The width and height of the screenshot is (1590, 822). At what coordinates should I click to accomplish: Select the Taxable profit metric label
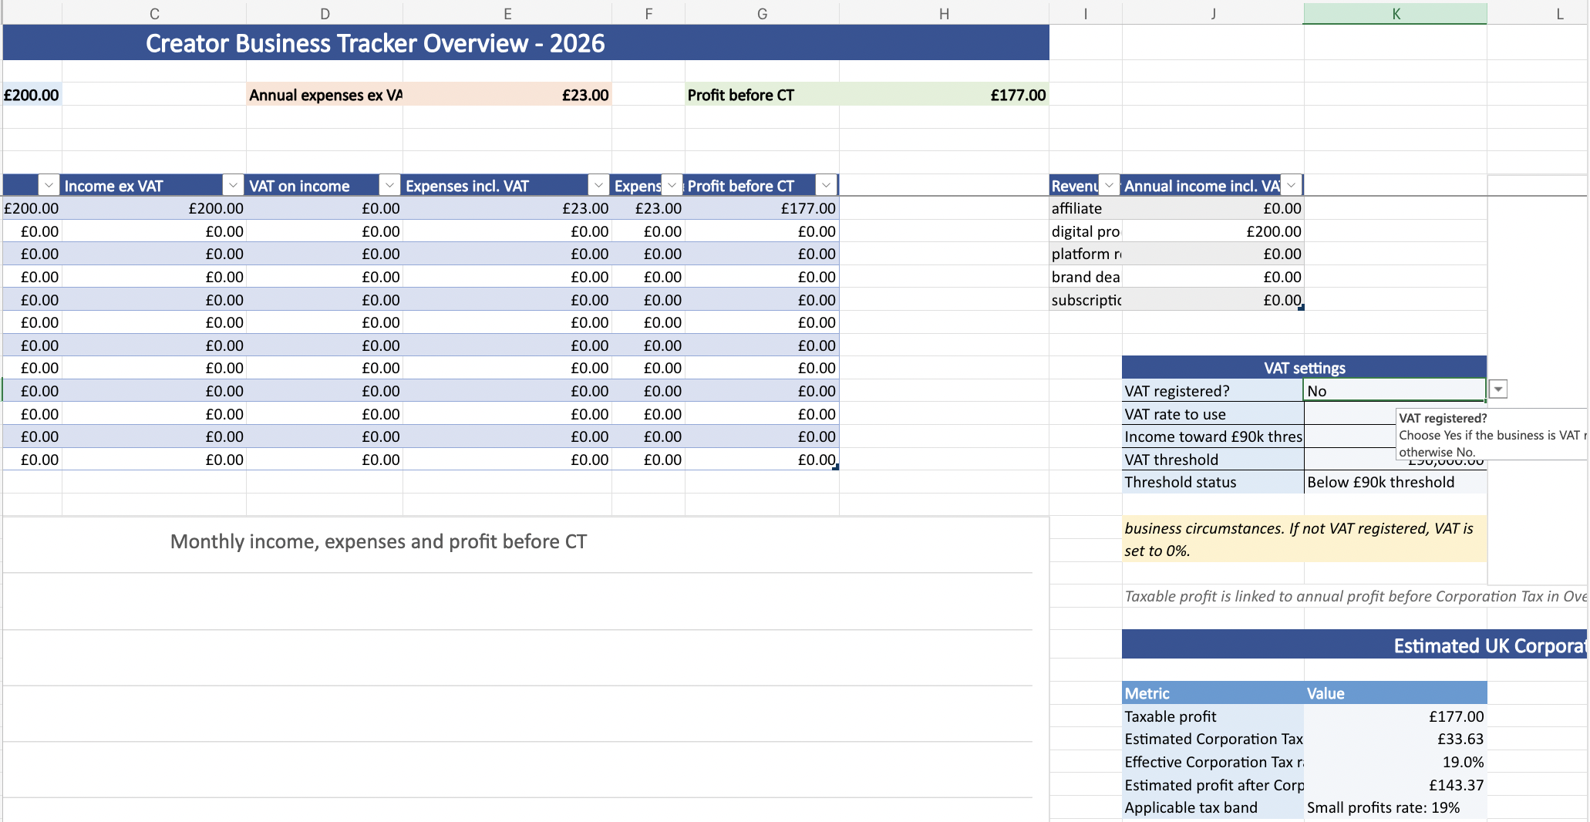(1213, 716)
